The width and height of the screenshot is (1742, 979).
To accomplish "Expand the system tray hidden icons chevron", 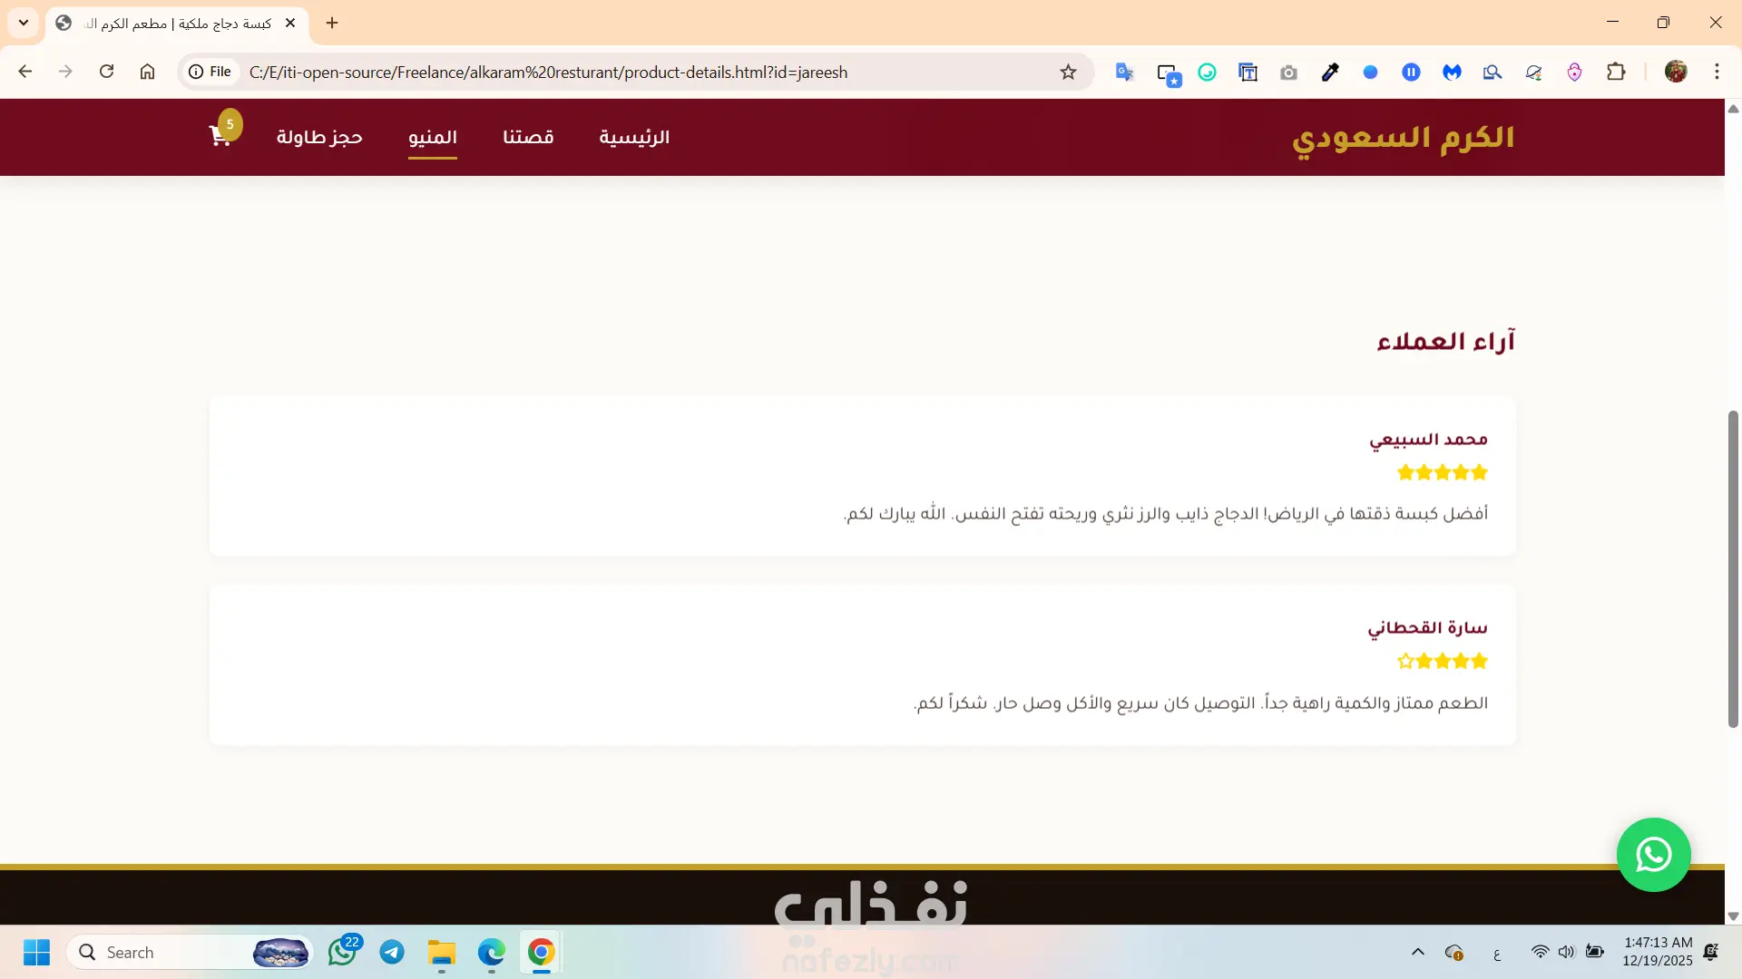I will click(1417, 952).
